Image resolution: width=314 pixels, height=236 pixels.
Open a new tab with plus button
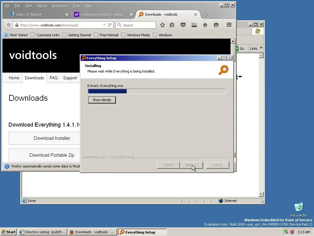(206, 14)
